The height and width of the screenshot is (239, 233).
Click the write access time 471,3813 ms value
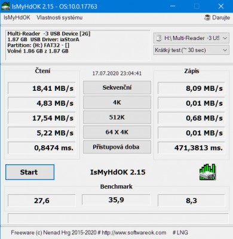(x=191, y=148)
